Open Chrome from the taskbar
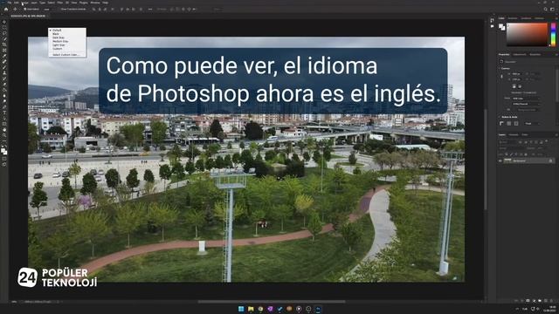The height and width of the screenshot is (314, 559). (x=260, y=309)
